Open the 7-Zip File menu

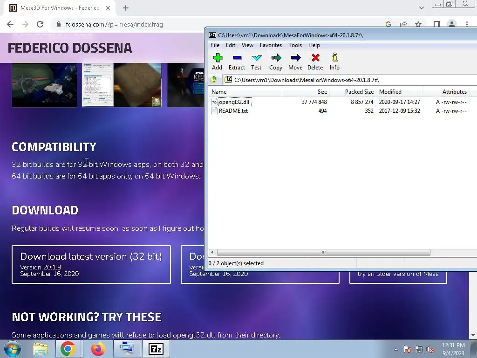click(x=215, y=45)
